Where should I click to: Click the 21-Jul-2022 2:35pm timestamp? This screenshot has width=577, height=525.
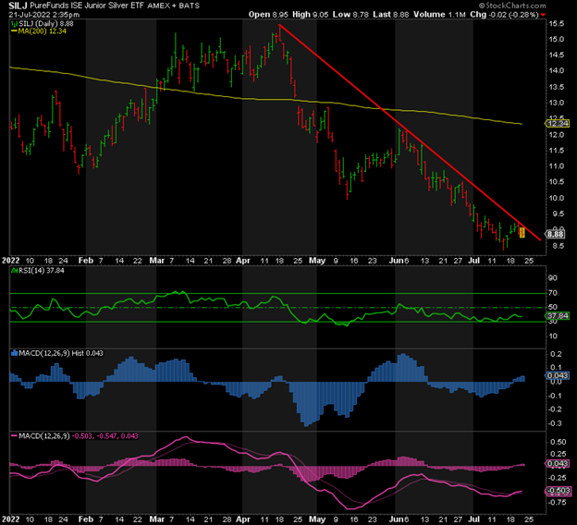tap(43, 15)
